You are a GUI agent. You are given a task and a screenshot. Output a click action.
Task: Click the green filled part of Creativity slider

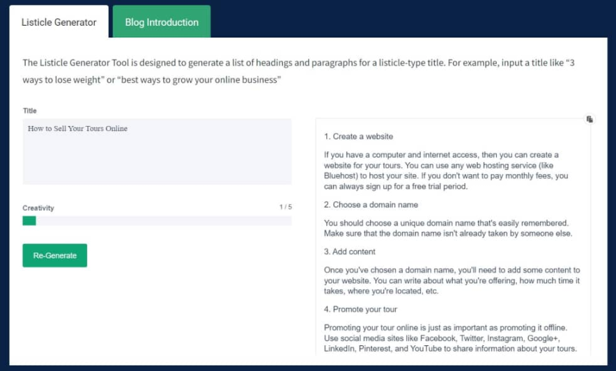(x=29, y=221)
